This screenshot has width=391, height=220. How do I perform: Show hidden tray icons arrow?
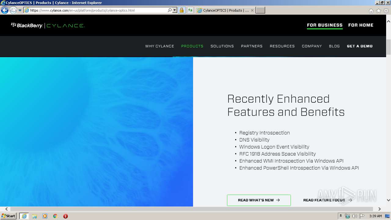(x=341, y=216)
